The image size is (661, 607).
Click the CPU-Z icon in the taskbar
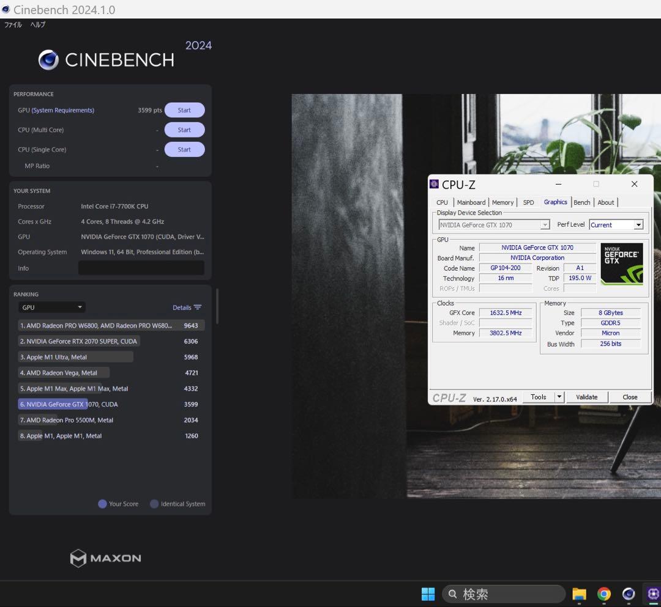(652, 594)
